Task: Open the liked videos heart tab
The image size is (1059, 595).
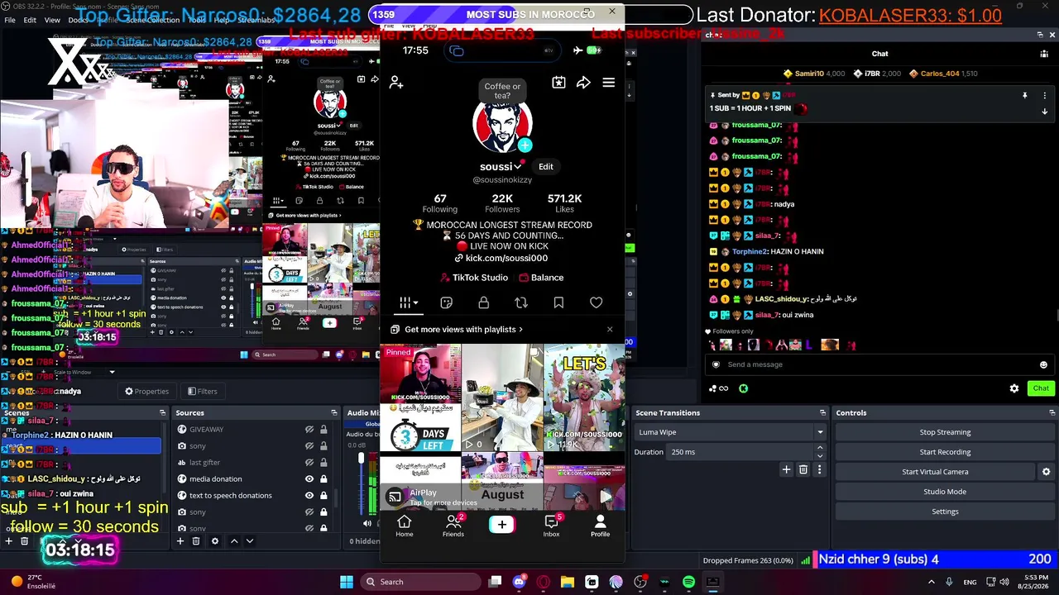Action: point(596,303)
